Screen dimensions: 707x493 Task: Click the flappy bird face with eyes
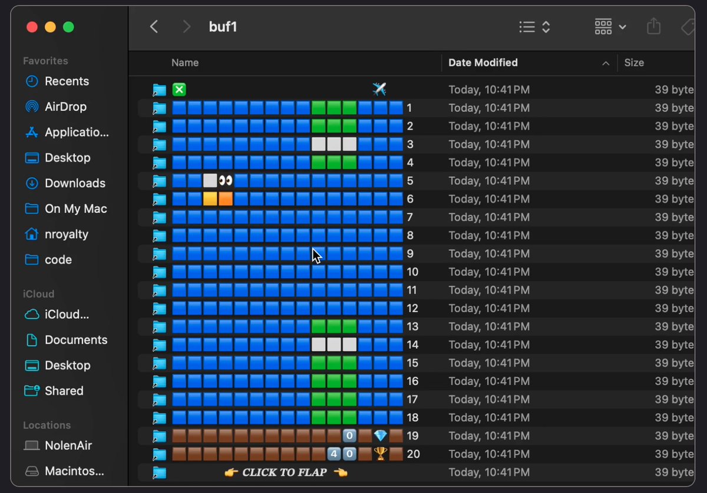click(224, 180)
